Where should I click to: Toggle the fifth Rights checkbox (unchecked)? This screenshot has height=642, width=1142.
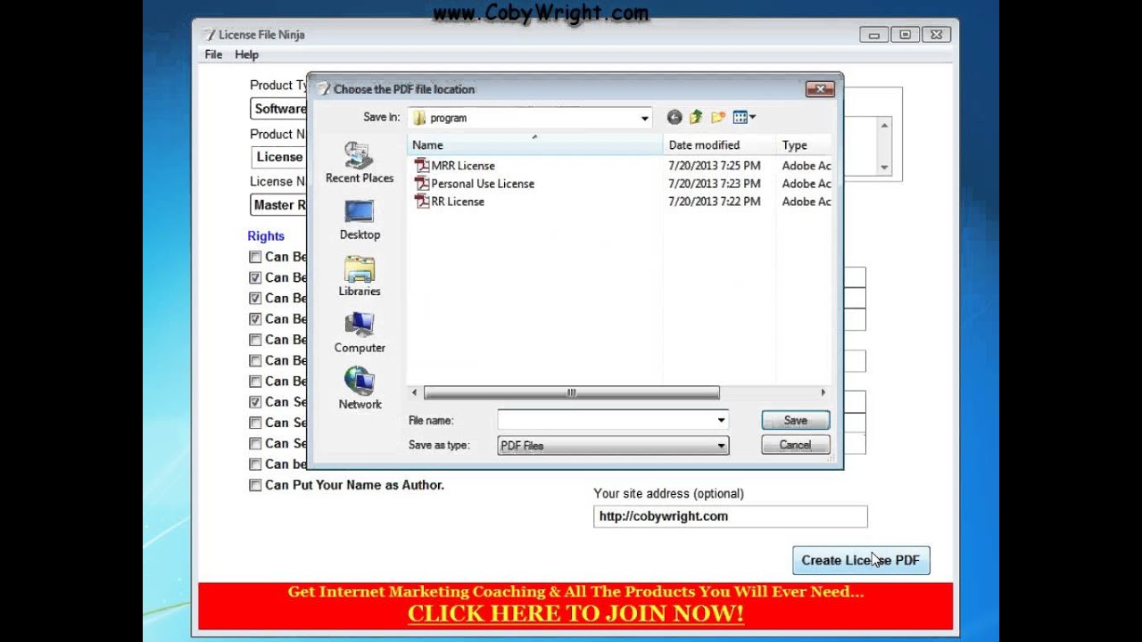[255, 340]
